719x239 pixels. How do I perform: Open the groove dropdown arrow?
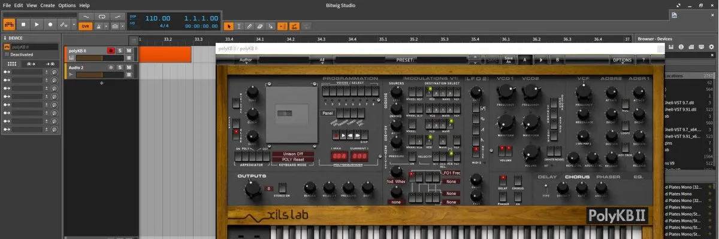click(122, 26)
